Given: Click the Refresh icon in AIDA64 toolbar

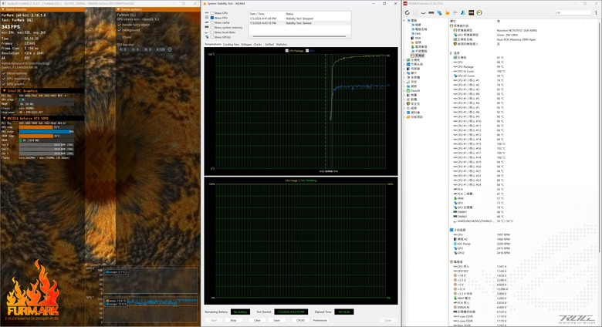Looking at the screenshot, I should 408,12.
